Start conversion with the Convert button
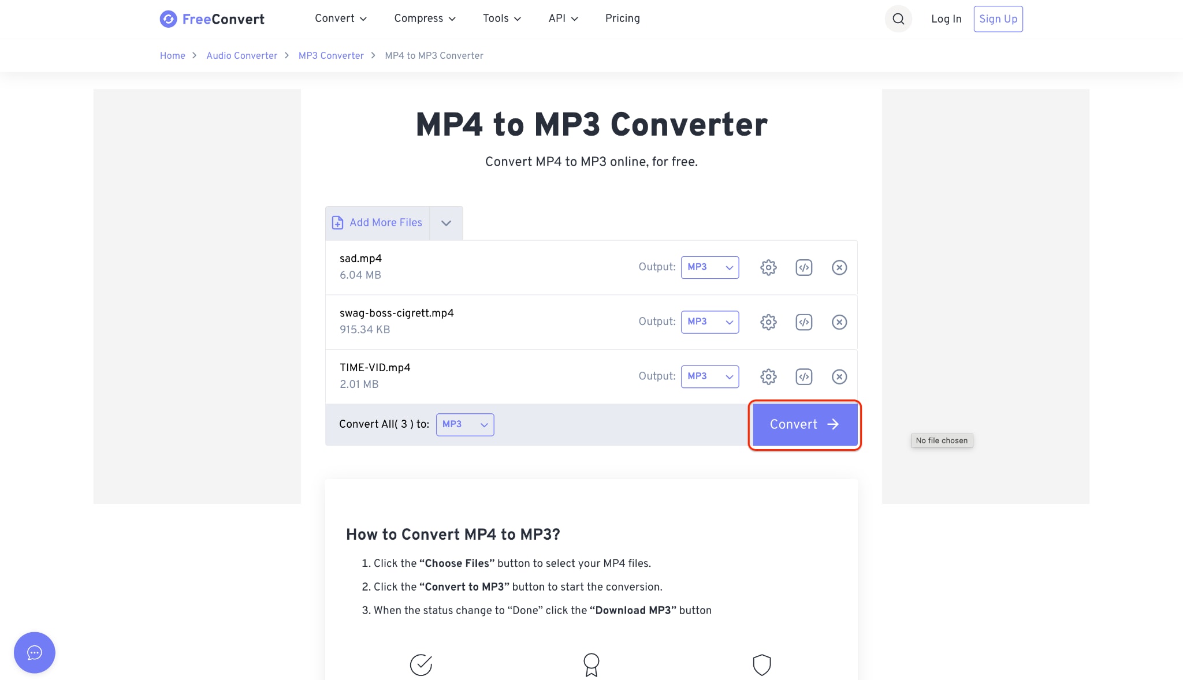This screenshot has width=1183, height=680. click(805, 425)
